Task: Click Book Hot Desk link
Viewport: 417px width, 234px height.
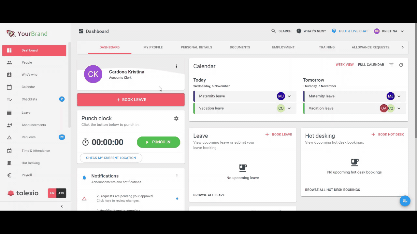Action: [388, 135]
